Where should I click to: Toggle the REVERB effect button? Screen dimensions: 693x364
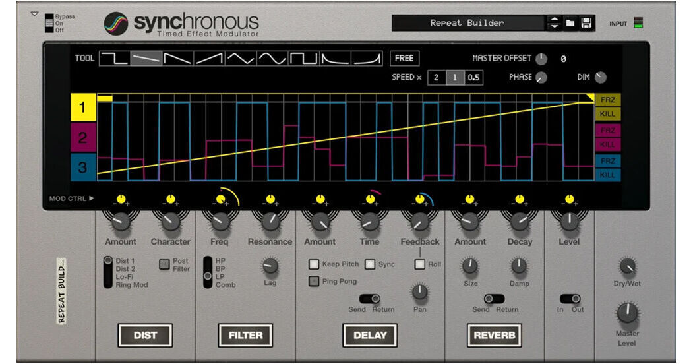494,335
